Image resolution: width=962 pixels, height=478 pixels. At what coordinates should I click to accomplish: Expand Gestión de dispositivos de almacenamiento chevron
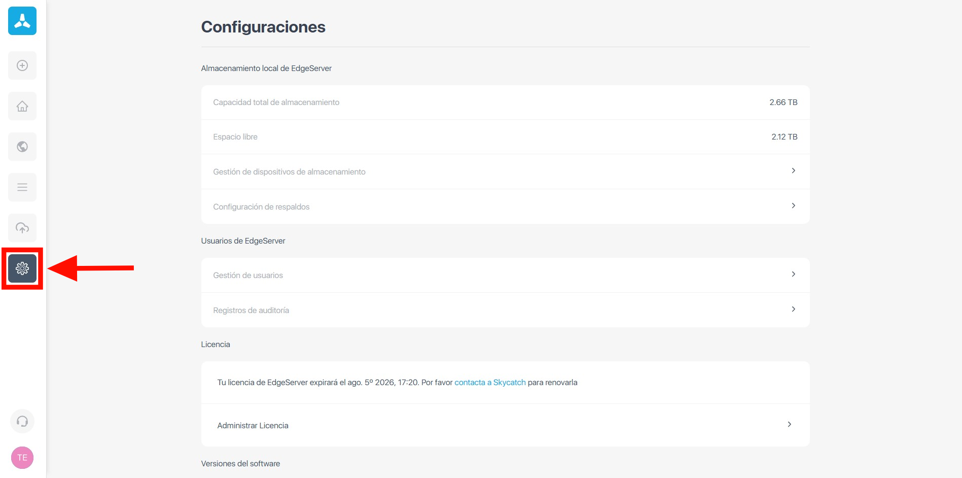point(793,171)
